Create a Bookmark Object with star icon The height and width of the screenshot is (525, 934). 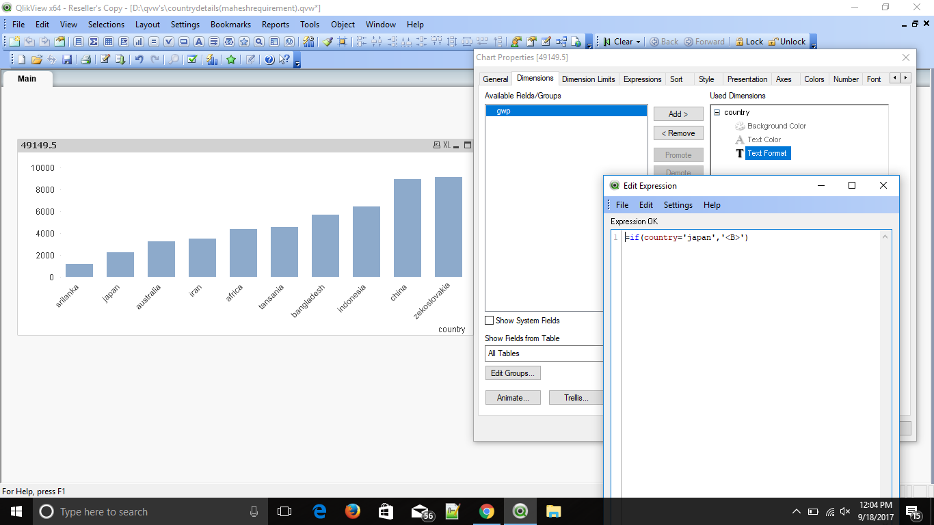pyautogui.click(x=244, y=42)
